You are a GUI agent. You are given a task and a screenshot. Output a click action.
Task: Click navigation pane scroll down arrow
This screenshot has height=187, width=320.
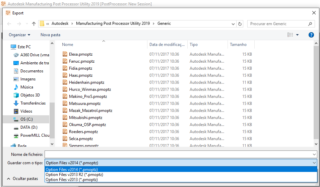(52, 144)
